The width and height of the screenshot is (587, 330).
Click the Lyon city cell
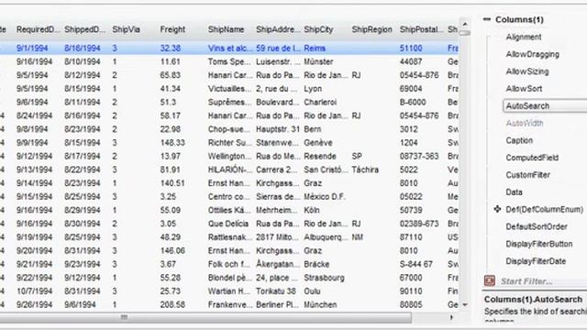[313, 89]
